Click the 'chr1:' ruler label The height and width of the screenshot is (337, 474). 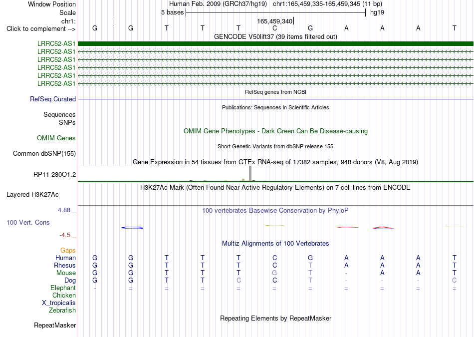(x=68, y=21)
